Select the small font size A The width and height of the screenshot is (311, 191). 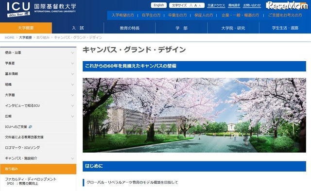[200, 5]
